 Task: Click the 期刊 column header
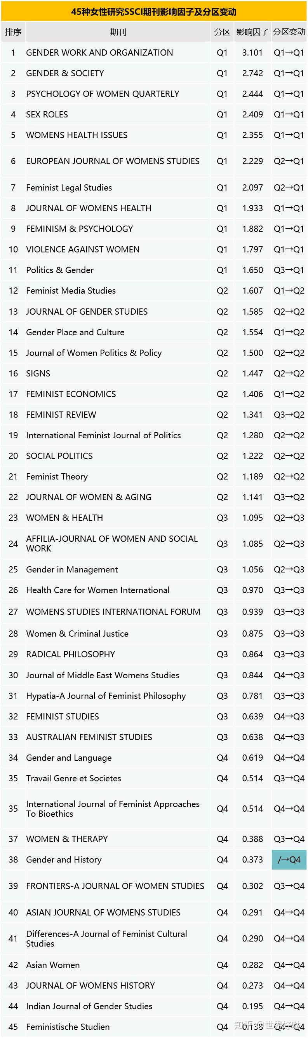(118, 32)
